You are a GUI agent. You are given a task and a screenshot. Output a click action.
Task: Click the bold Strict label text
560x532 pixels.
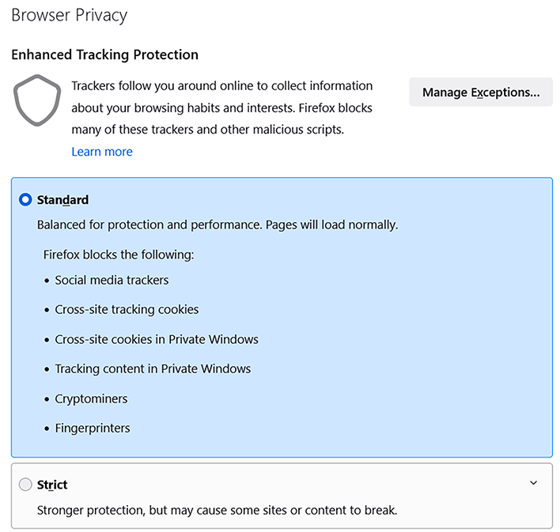[x=52, y=485]
